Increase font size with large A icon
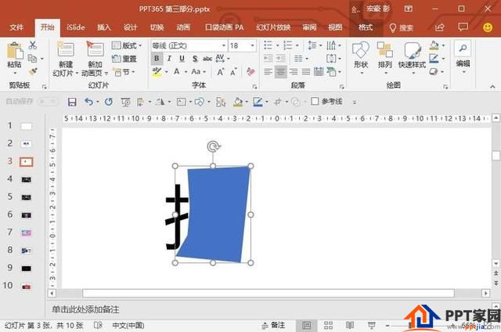The height and width of the screenshot is (332, 501). (221, 72)
